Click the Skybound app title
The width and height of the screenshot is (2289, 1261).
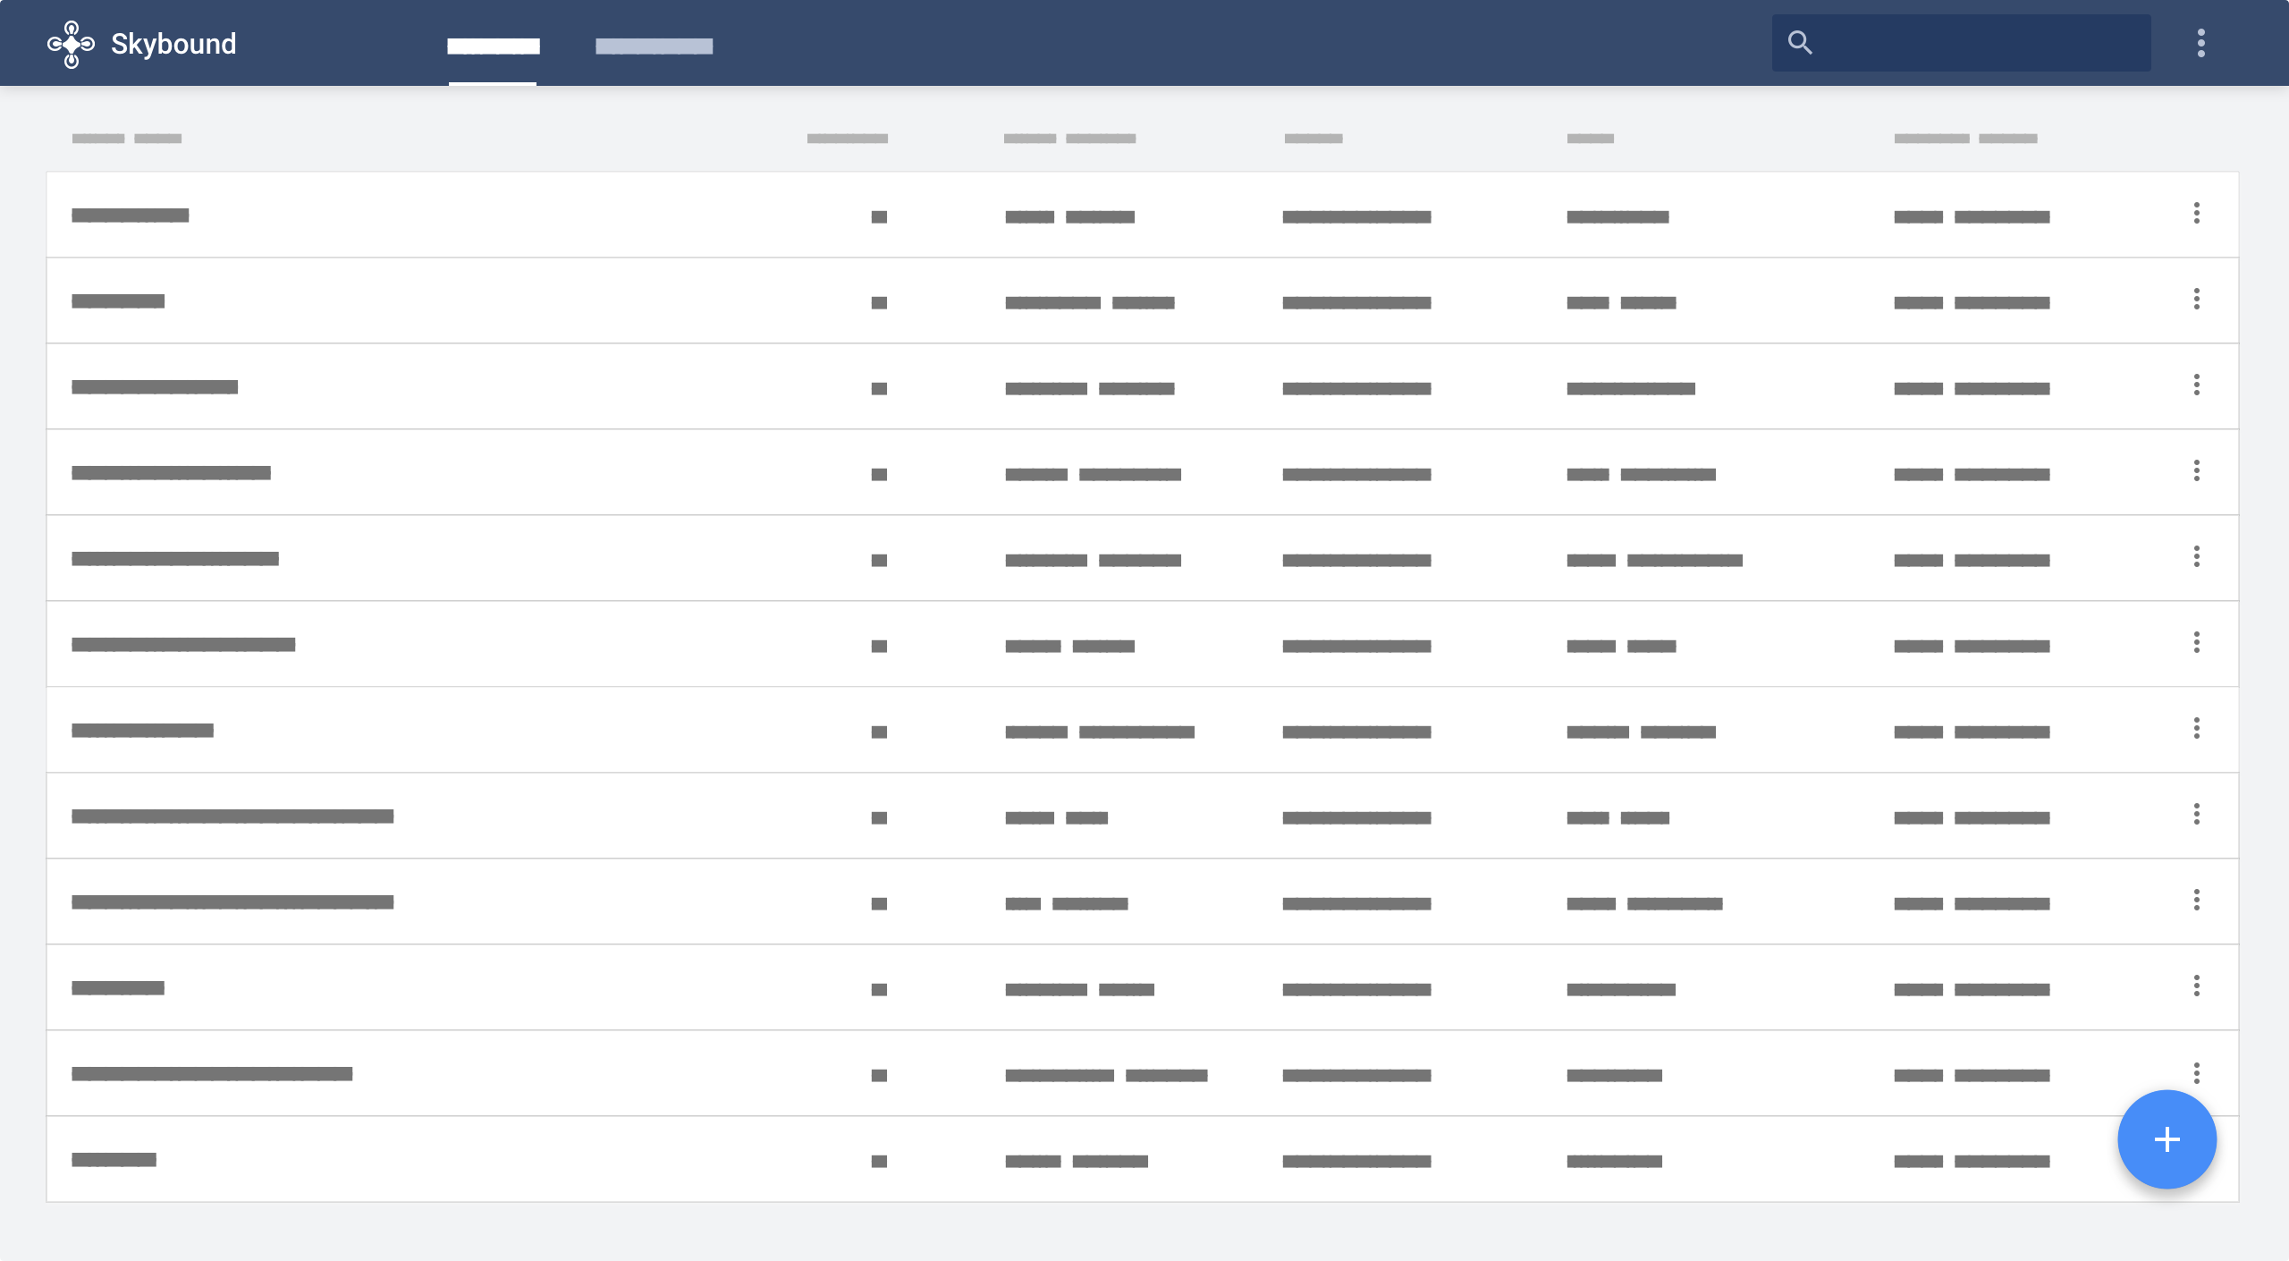pos(173,44)
